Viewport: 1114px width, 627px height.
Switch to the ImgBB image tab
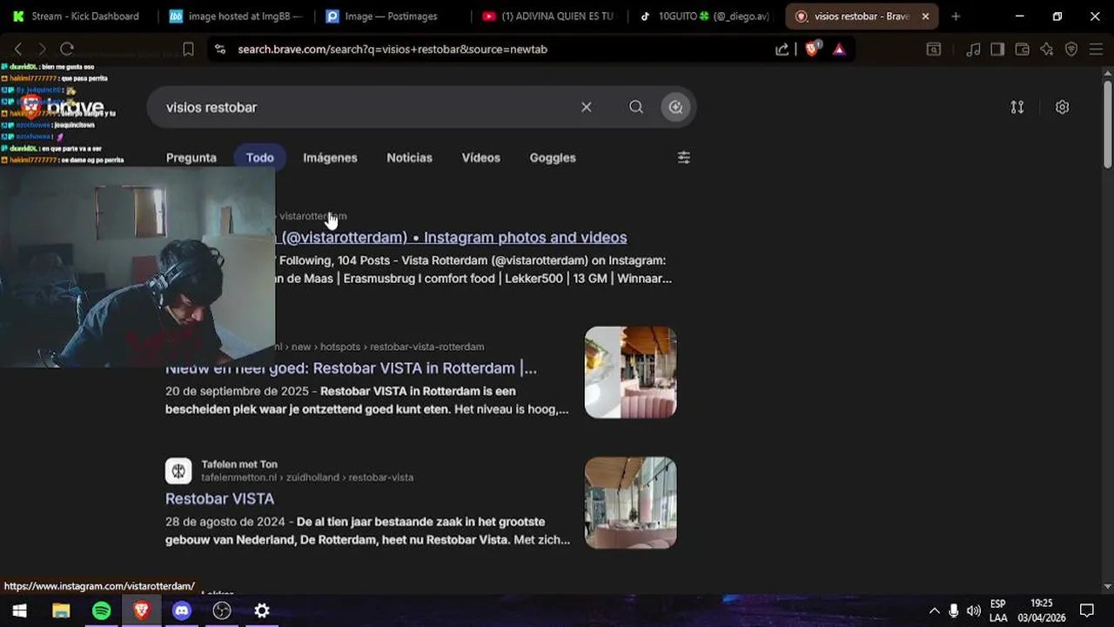(236, 16)
